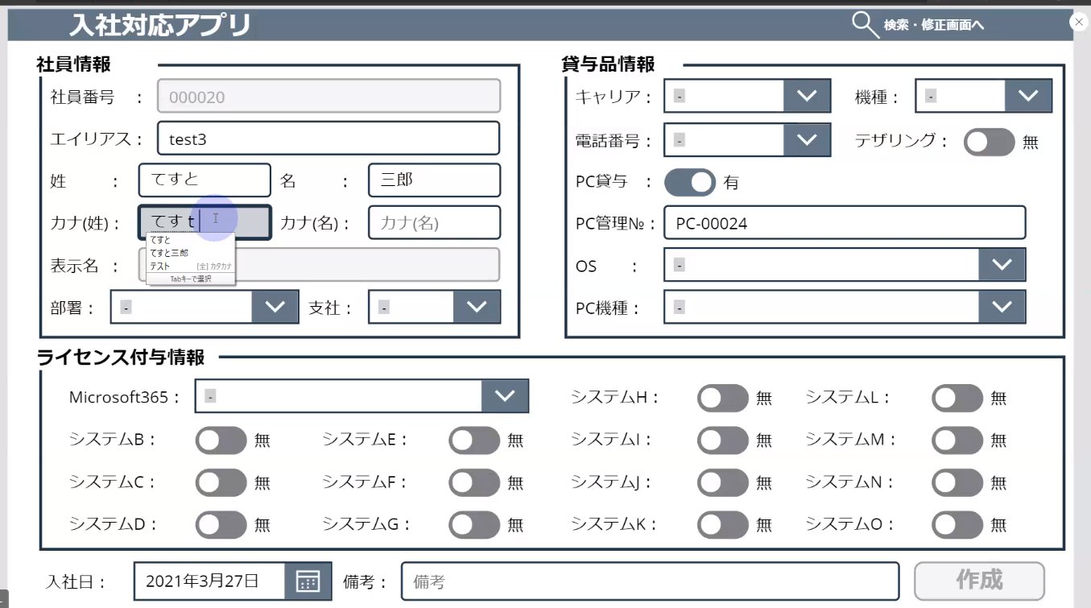Enable the システムD toggle

pyautogui.click(x=221, y=524)
